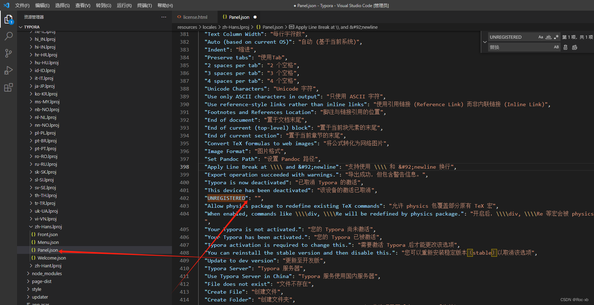Open explorer panel more actions ellipsis
This screenshot has width=594, height=305.
(163, 17)
